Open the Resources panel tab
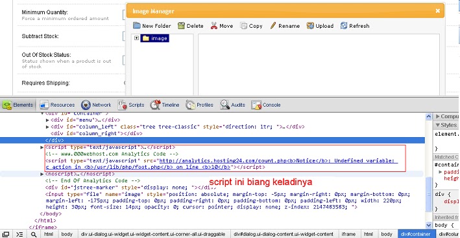The width and height of the screenshot is (460, 238). (x=57, y=105)
